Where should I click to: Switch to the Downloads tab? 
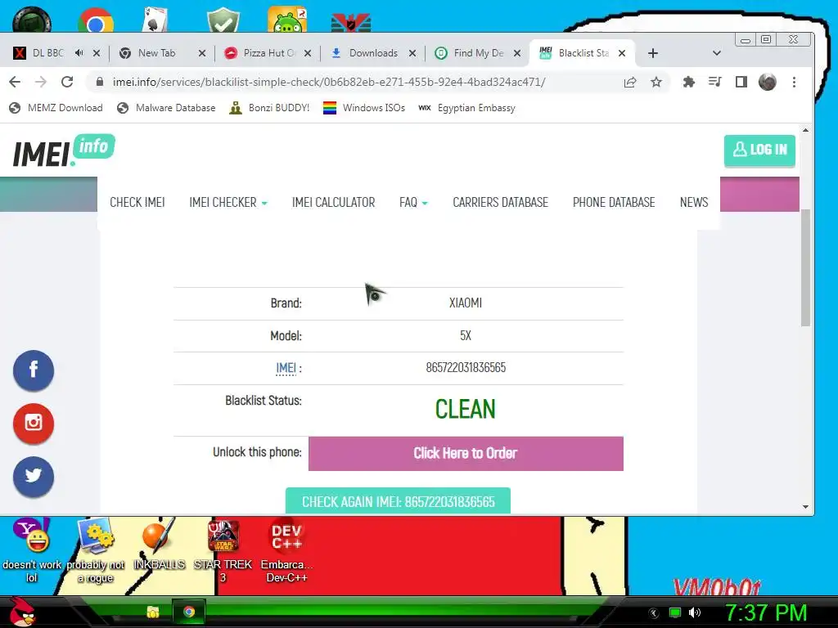coord(373,53)
